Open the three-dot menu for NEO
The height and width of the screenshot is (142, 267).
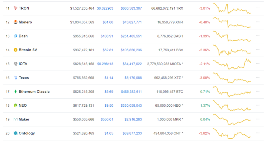tap(258, 105)
